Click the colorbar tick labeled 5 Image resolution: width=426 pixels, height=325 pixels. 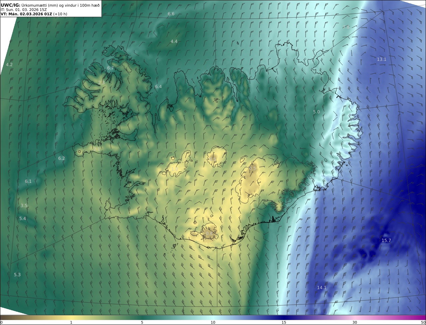[x=142, y=322]
